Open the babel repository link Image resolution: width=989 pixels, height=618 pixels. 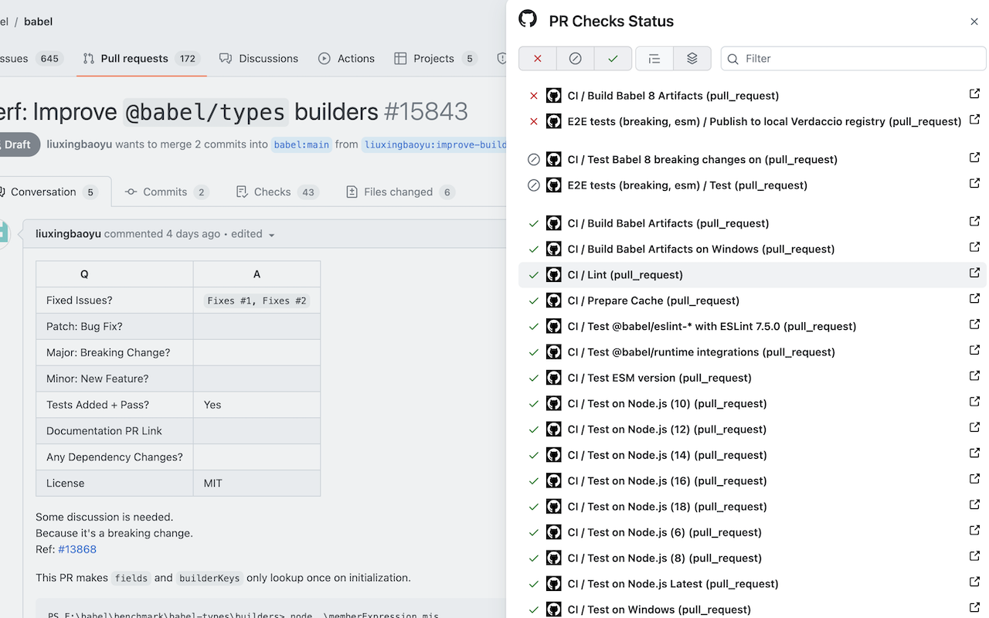[x=38, y=22]
